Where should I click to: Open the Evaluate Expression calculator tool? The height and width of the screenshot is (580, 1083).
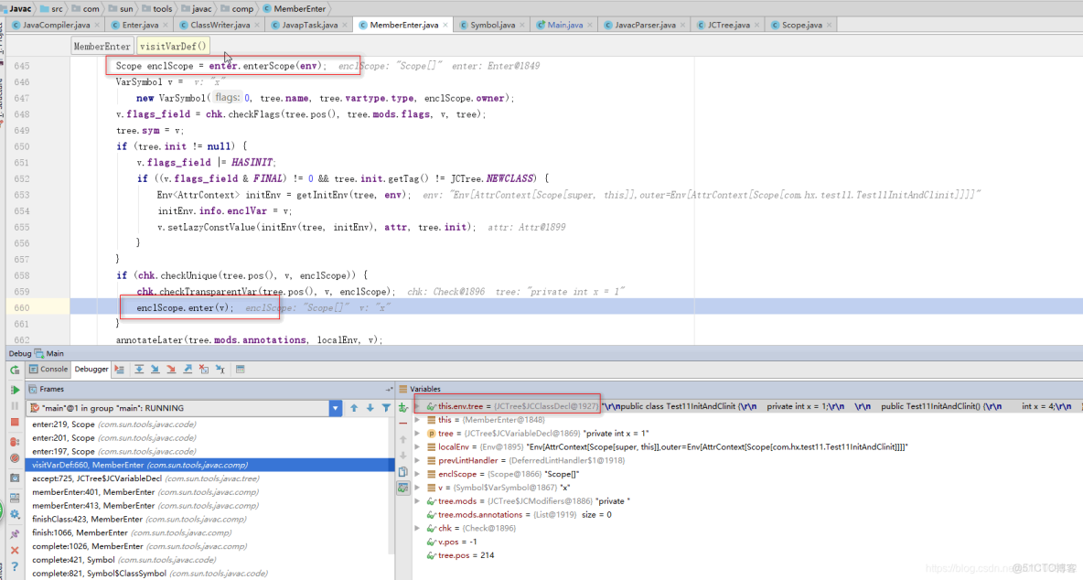point(240,369)
